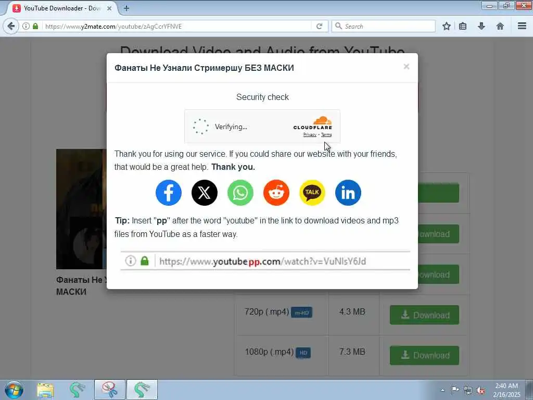Open Cloudflare Terms link
The width and height of the screenshot is (533, 400).
tap(326, 135)
